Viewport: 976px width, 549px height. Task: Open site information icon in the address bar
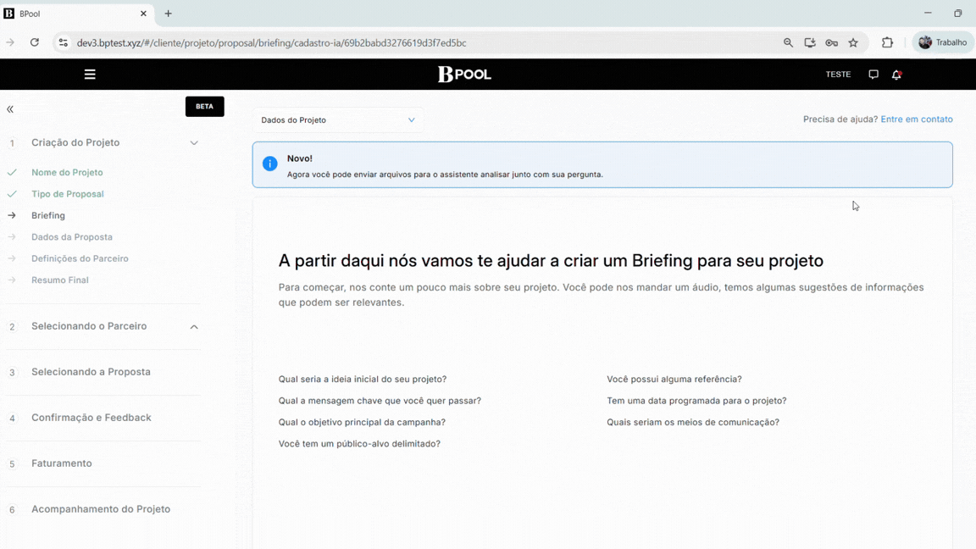[x=63, y=42]
